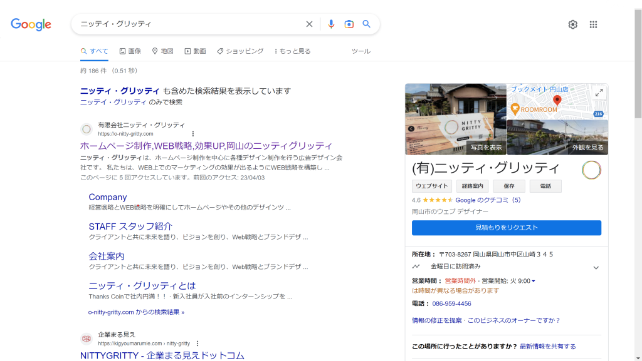Click the ウェブサイト button
Screen dimensions: 642x361
click(432, 186)
